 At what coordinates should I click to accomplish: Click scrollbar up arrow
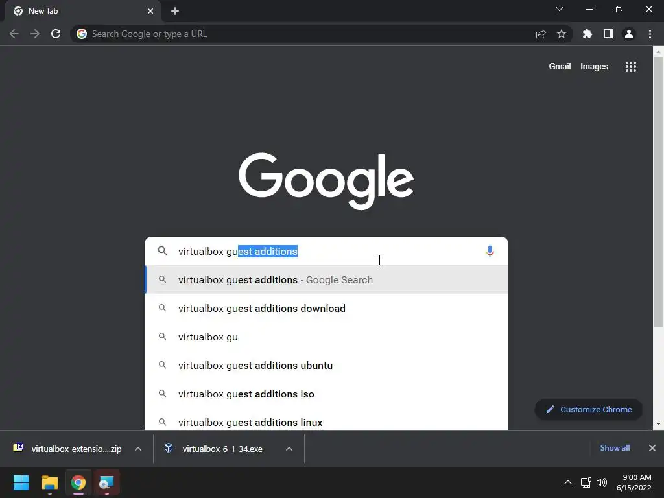[x=658, y=52]
